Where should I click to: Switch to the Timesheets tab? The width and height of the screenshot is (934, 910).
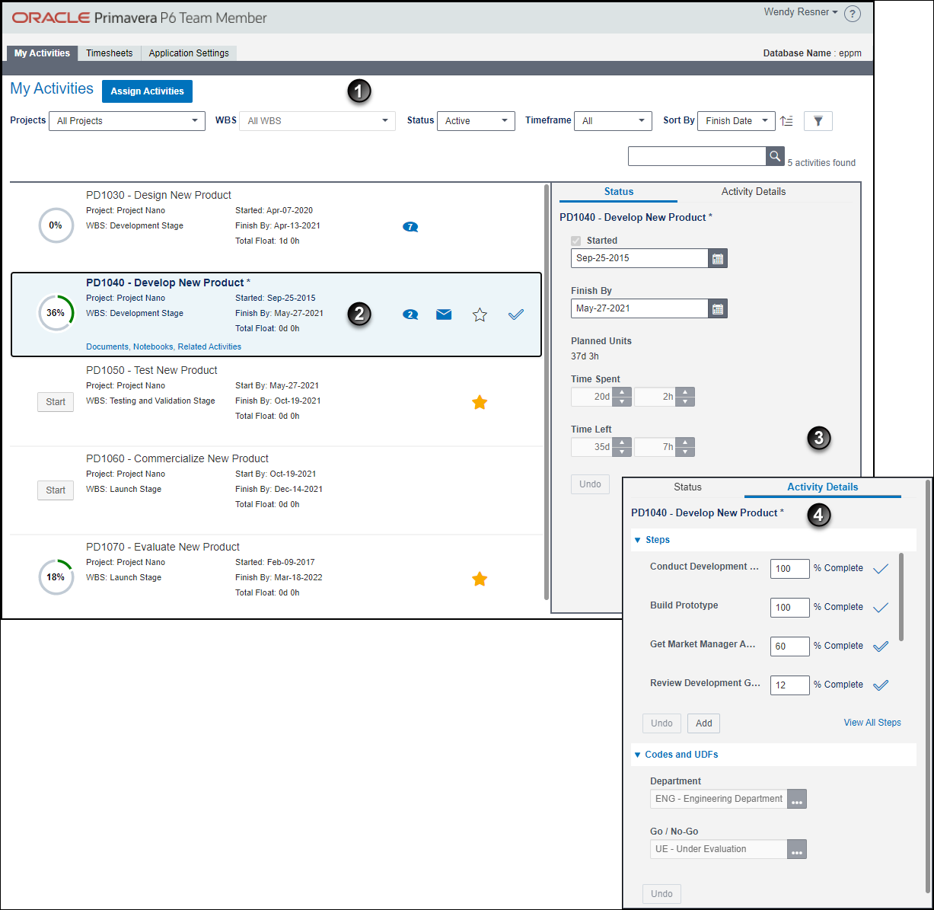[x=109, y=53]
